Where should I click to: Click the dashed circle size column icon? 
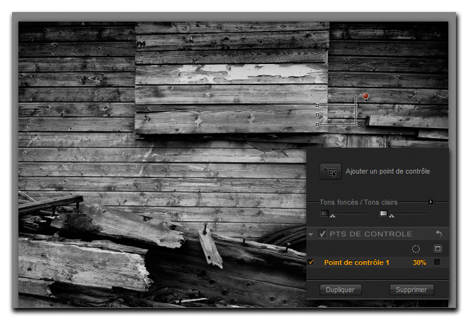tap(416, 249)
